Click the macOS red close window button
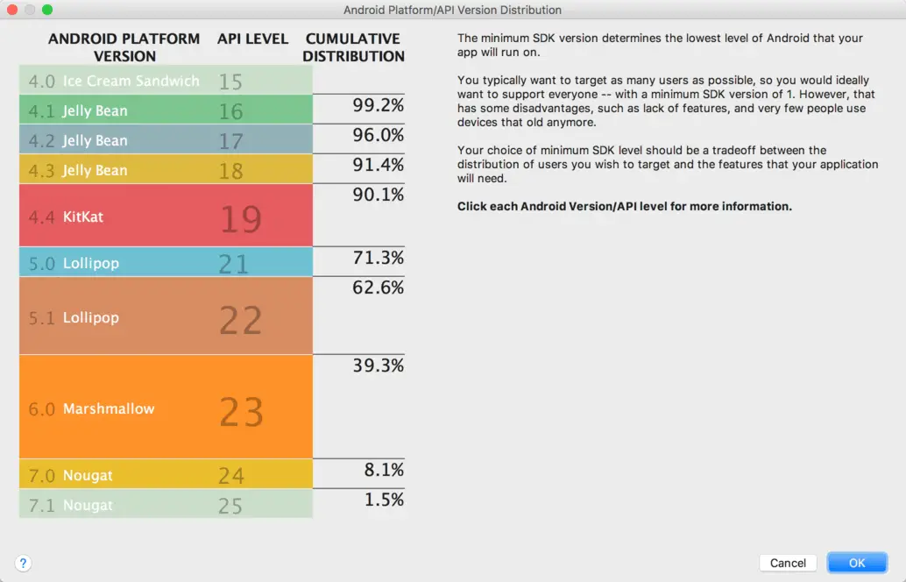The width and height of the screenshot is (906, 582). 12,10
